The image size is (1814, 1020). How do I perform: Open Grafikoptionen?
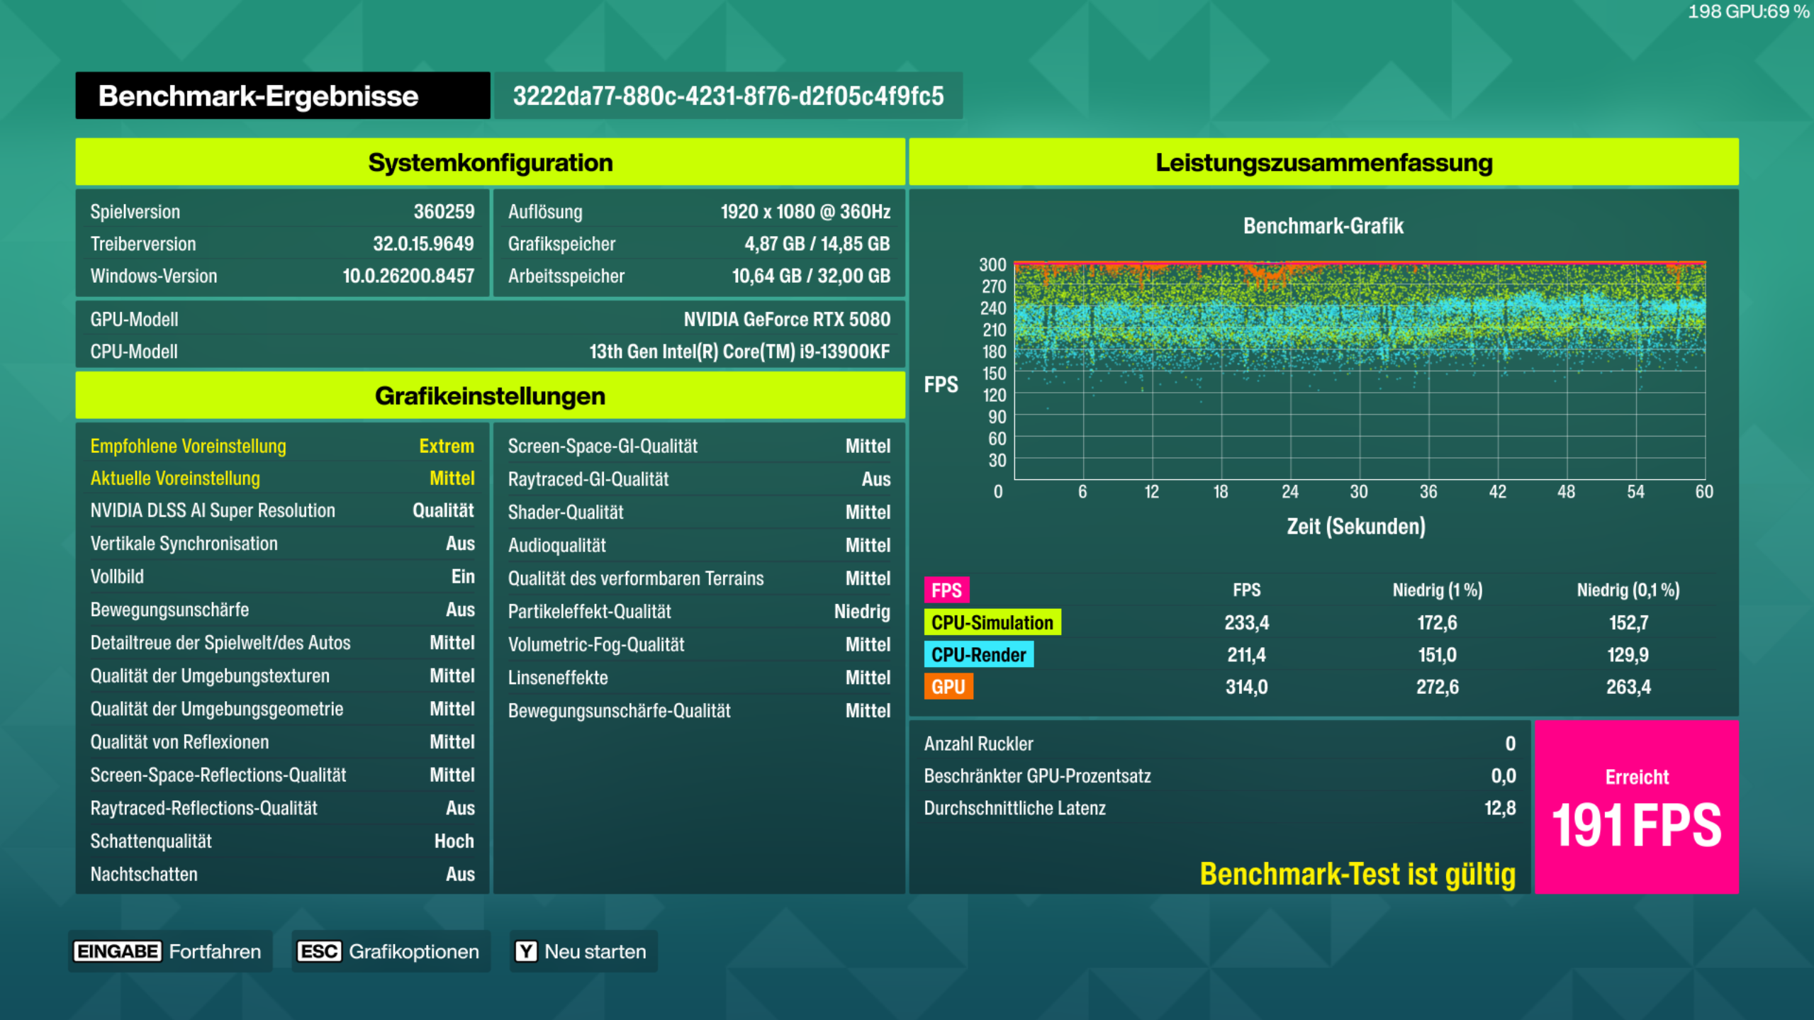[x=414, y=951]
